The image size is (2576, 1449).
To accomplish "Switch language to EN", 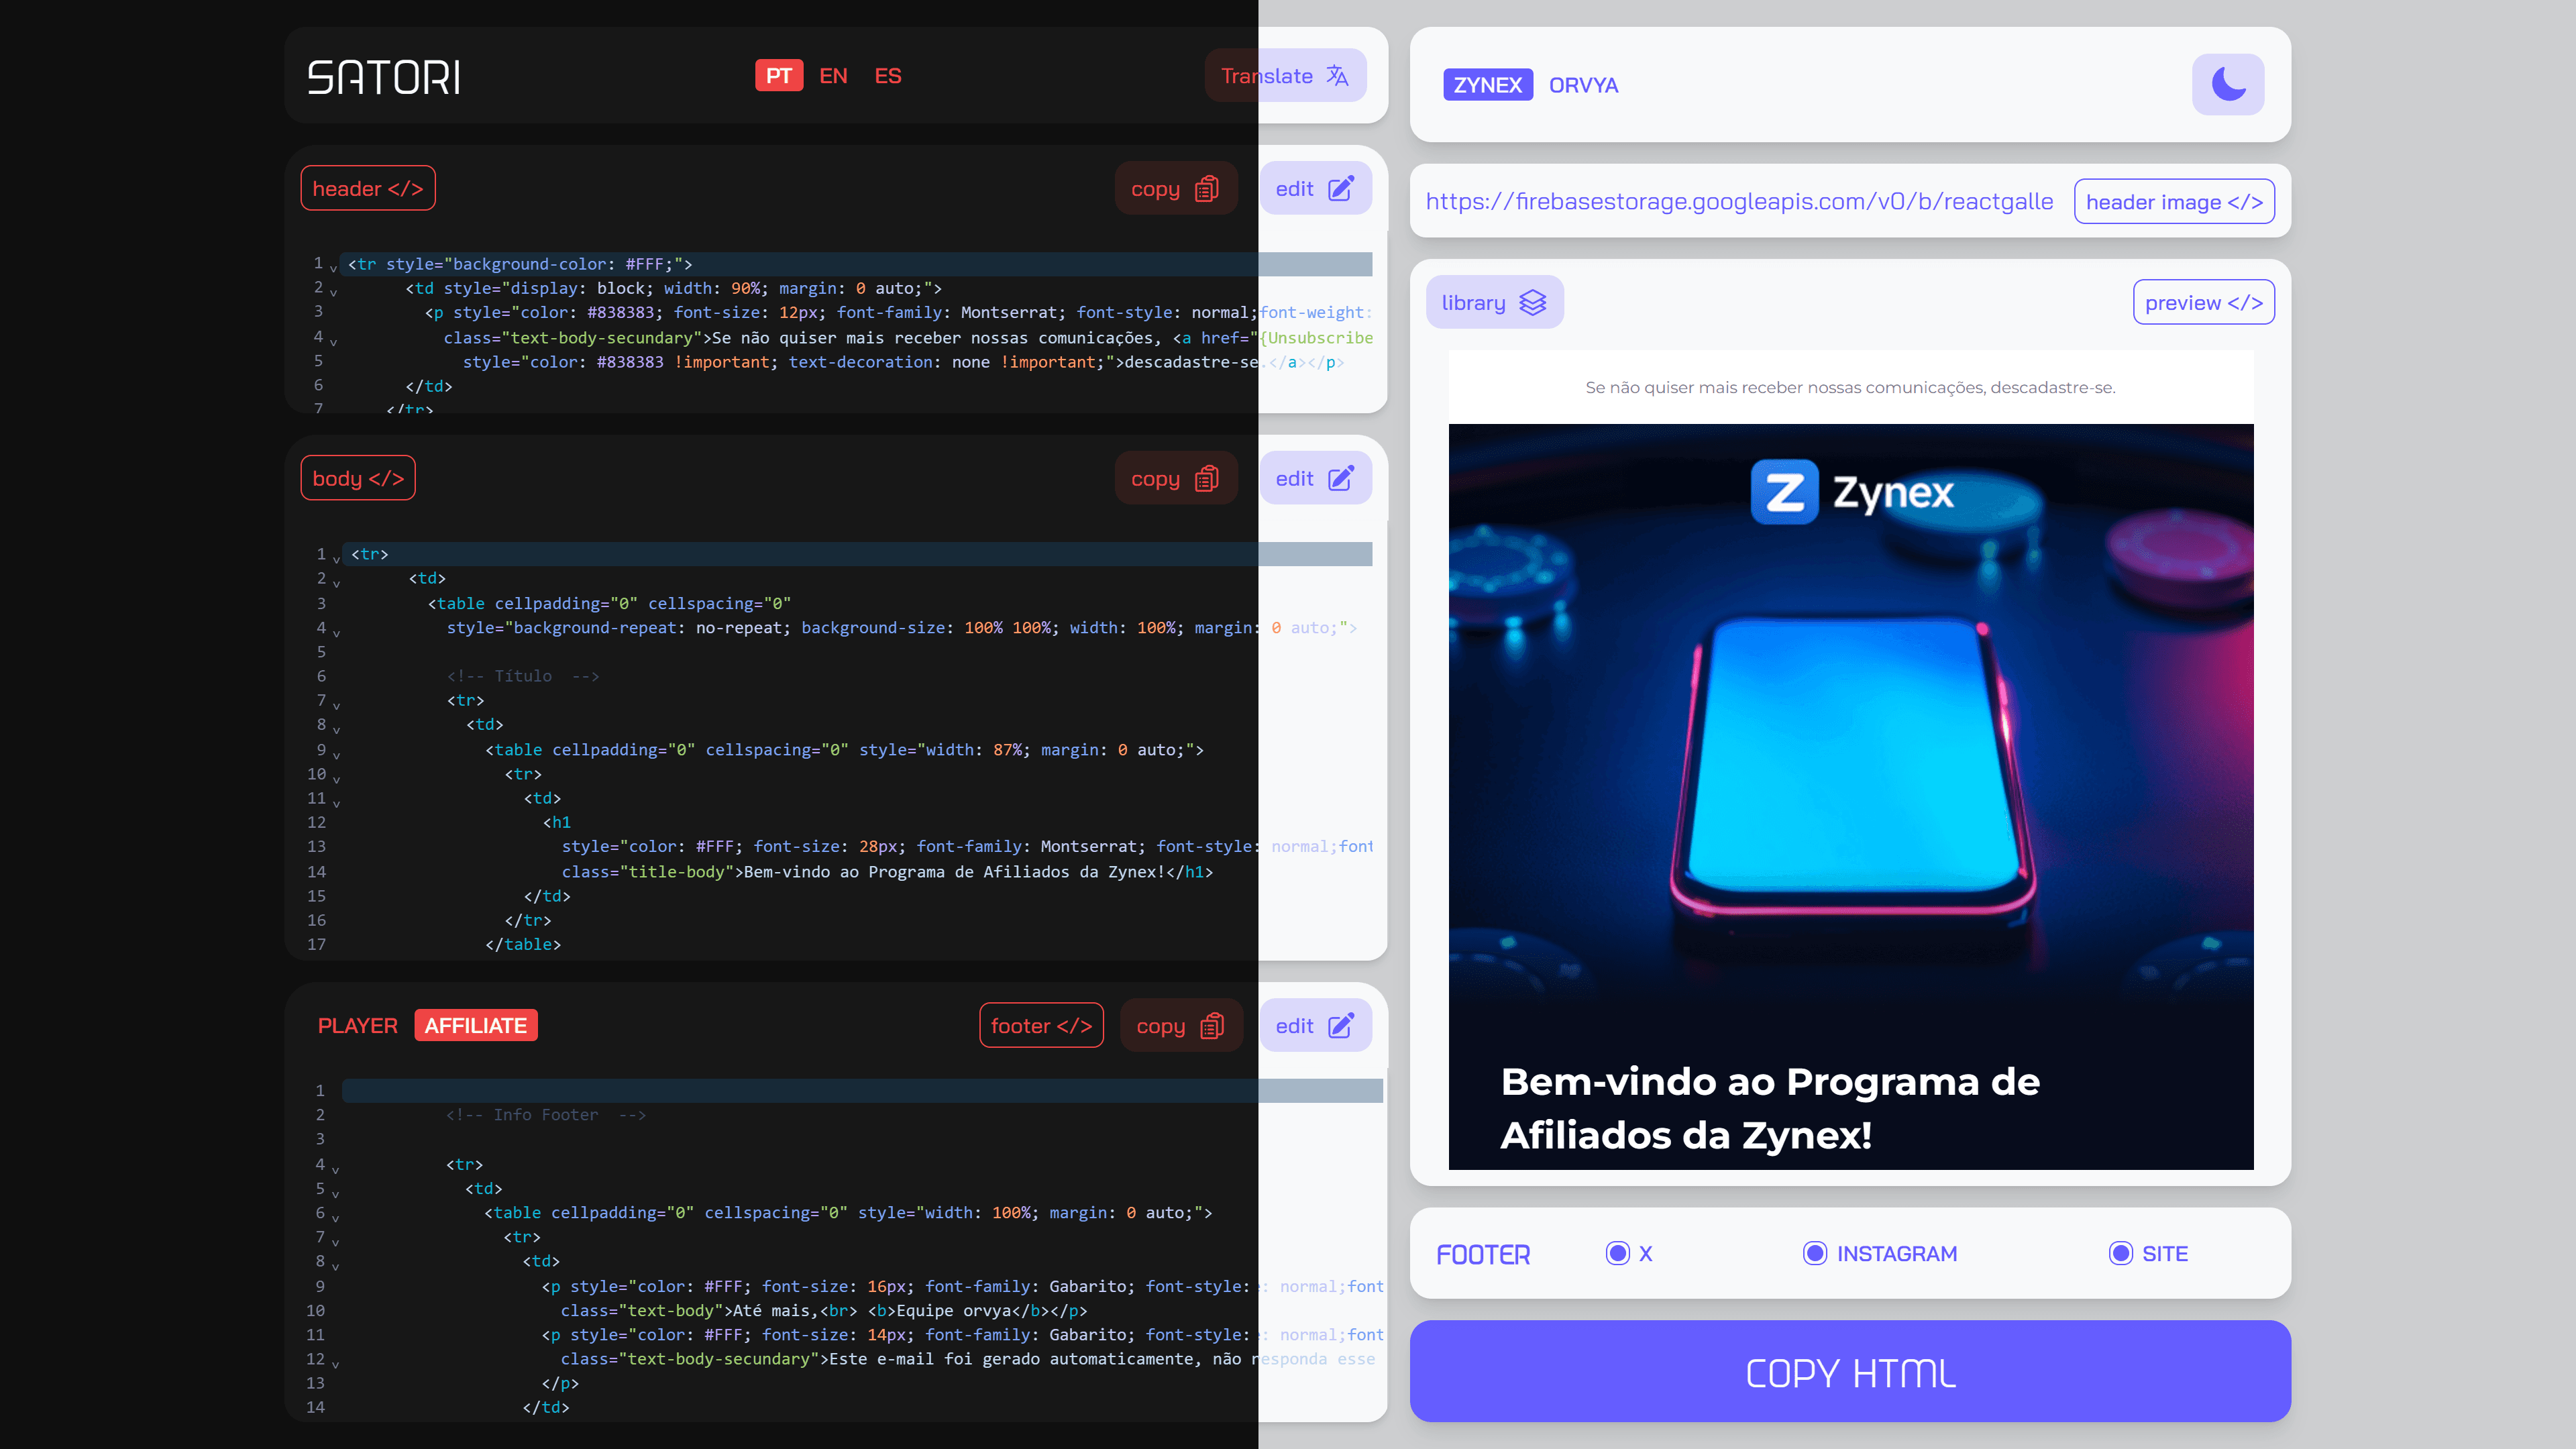I will [833, 76].
